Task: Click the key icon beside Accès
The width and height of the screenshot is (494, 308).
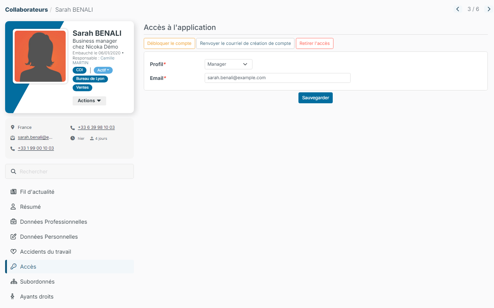Action: click(x=13, y=267)
